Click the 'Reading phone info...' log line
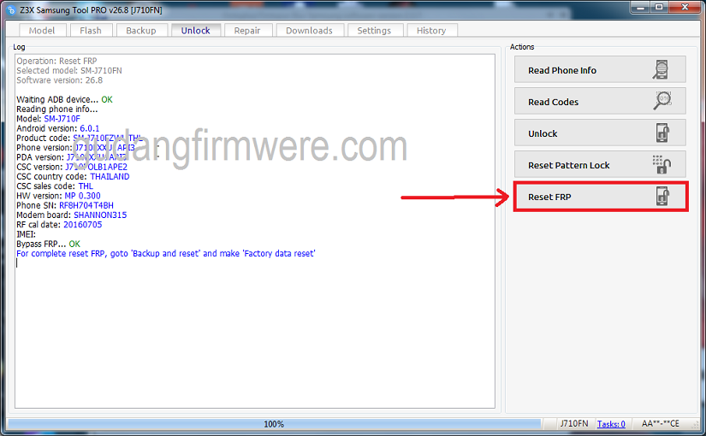706x436 pixels. click(57, 109)
